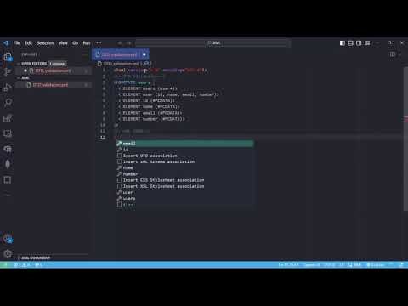
Task: Choose the id suggestion
Action: click(184, 150)
